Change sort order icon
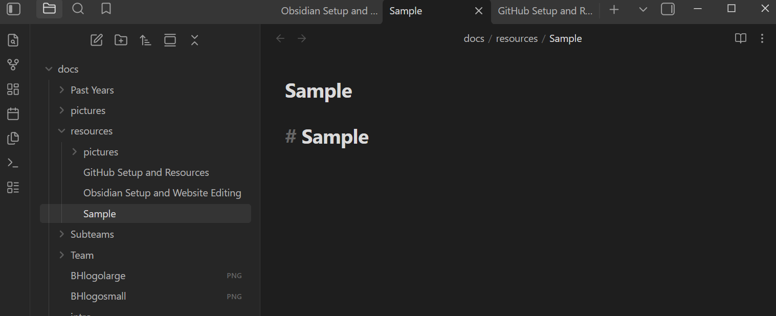 click(146, 40)
